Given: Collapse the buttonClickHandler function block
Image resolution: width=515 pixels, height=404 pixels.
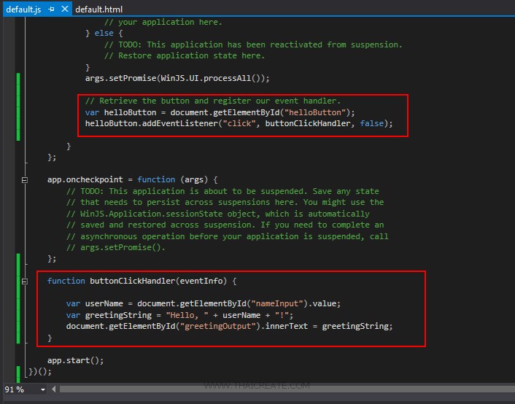Looking at the screenshot, I should click(25, 281).
